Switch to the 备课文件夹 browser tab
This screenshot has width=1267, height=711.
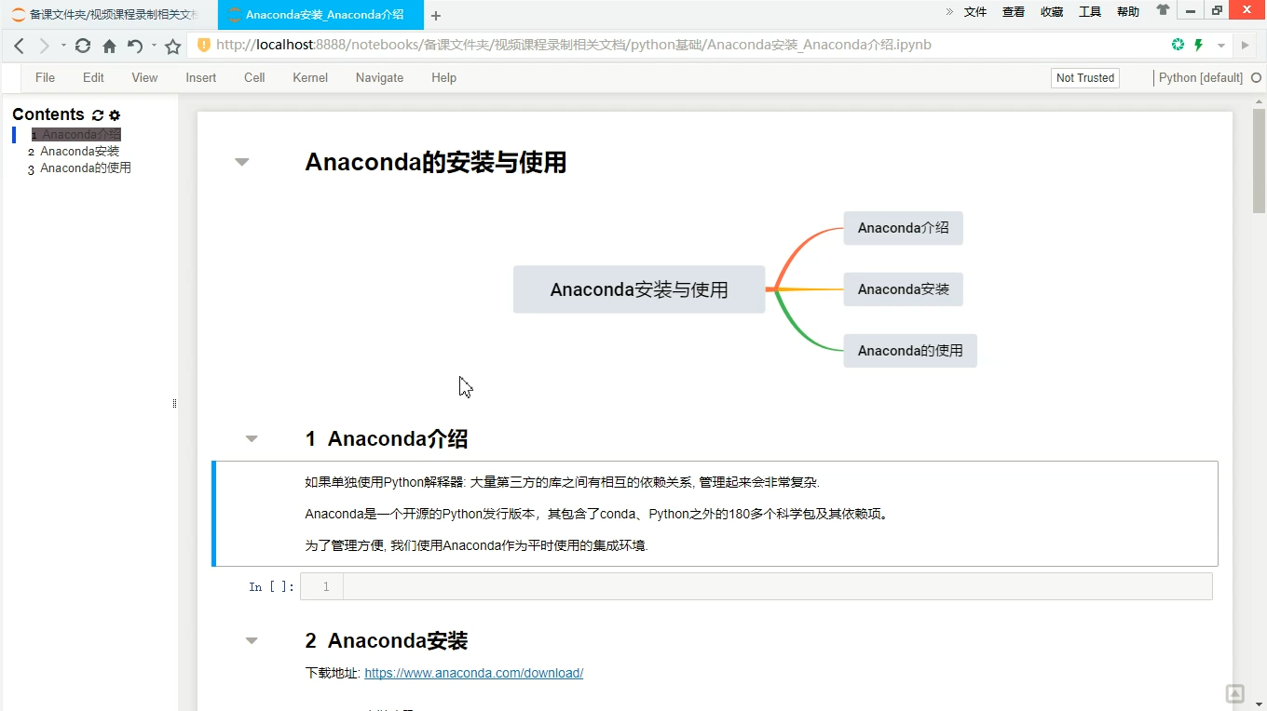tap(107, 15)
